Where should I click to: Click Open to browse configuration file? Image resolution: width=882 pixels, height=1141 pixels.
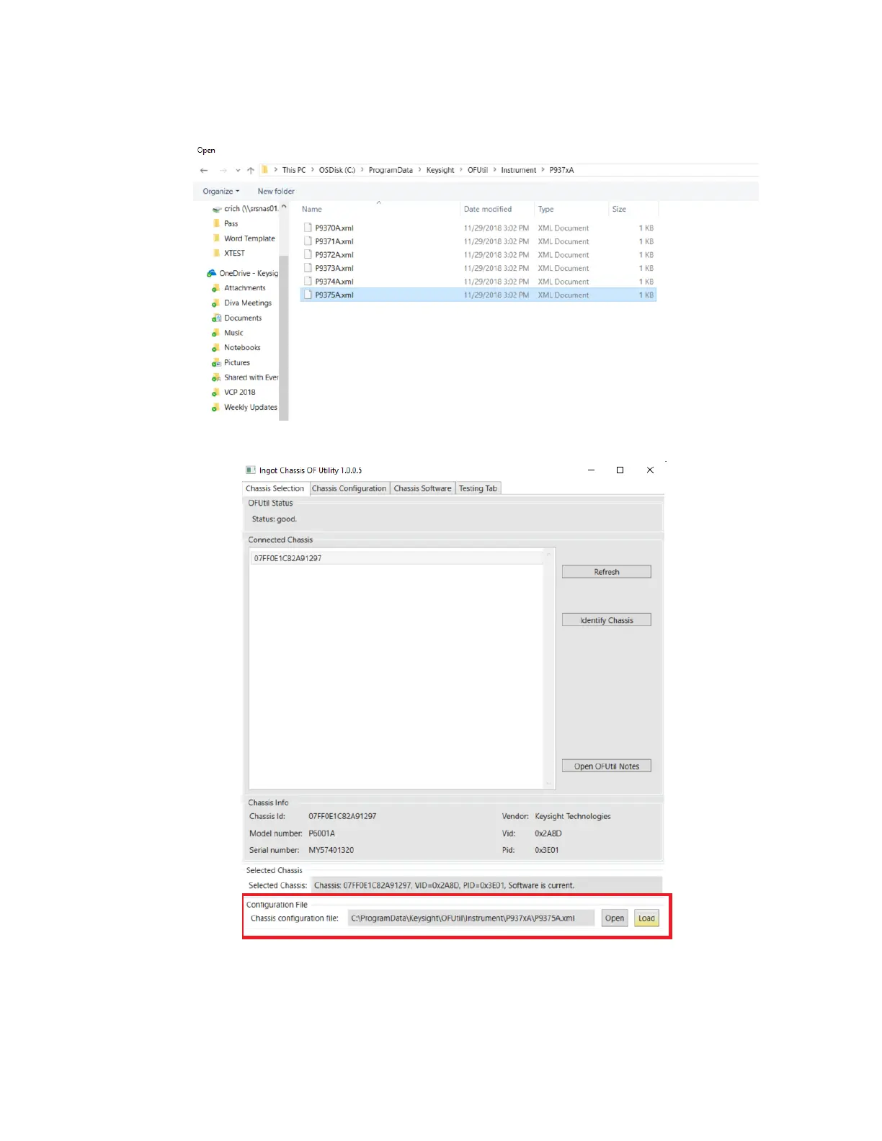[x=615, y=918]
